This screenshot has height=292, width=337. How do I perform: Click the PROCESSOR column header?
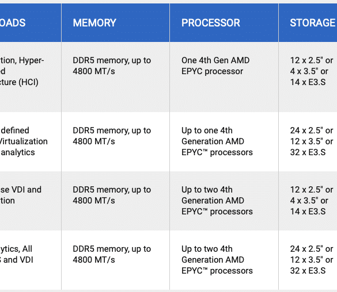224,22
